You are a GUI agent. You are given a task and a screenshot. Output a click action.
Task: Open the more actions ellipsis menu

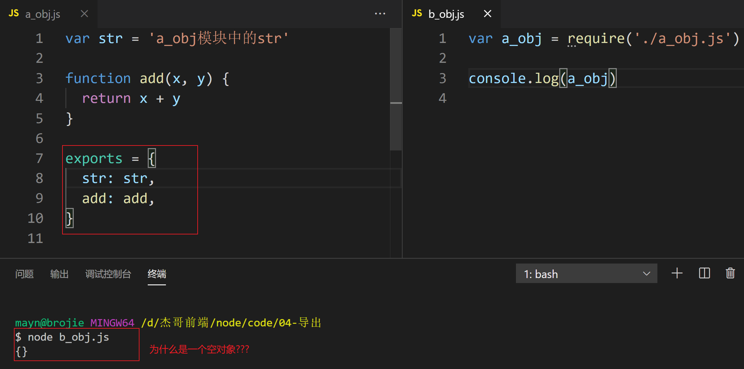[380, 14]
